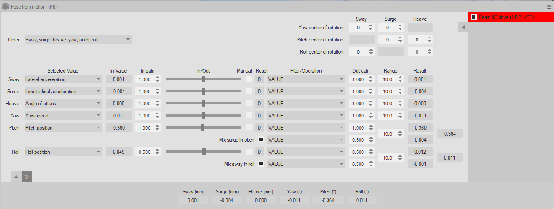Open the Order dropdown list
This screenshot has width=554, height=209.
(x=78, y=40)
